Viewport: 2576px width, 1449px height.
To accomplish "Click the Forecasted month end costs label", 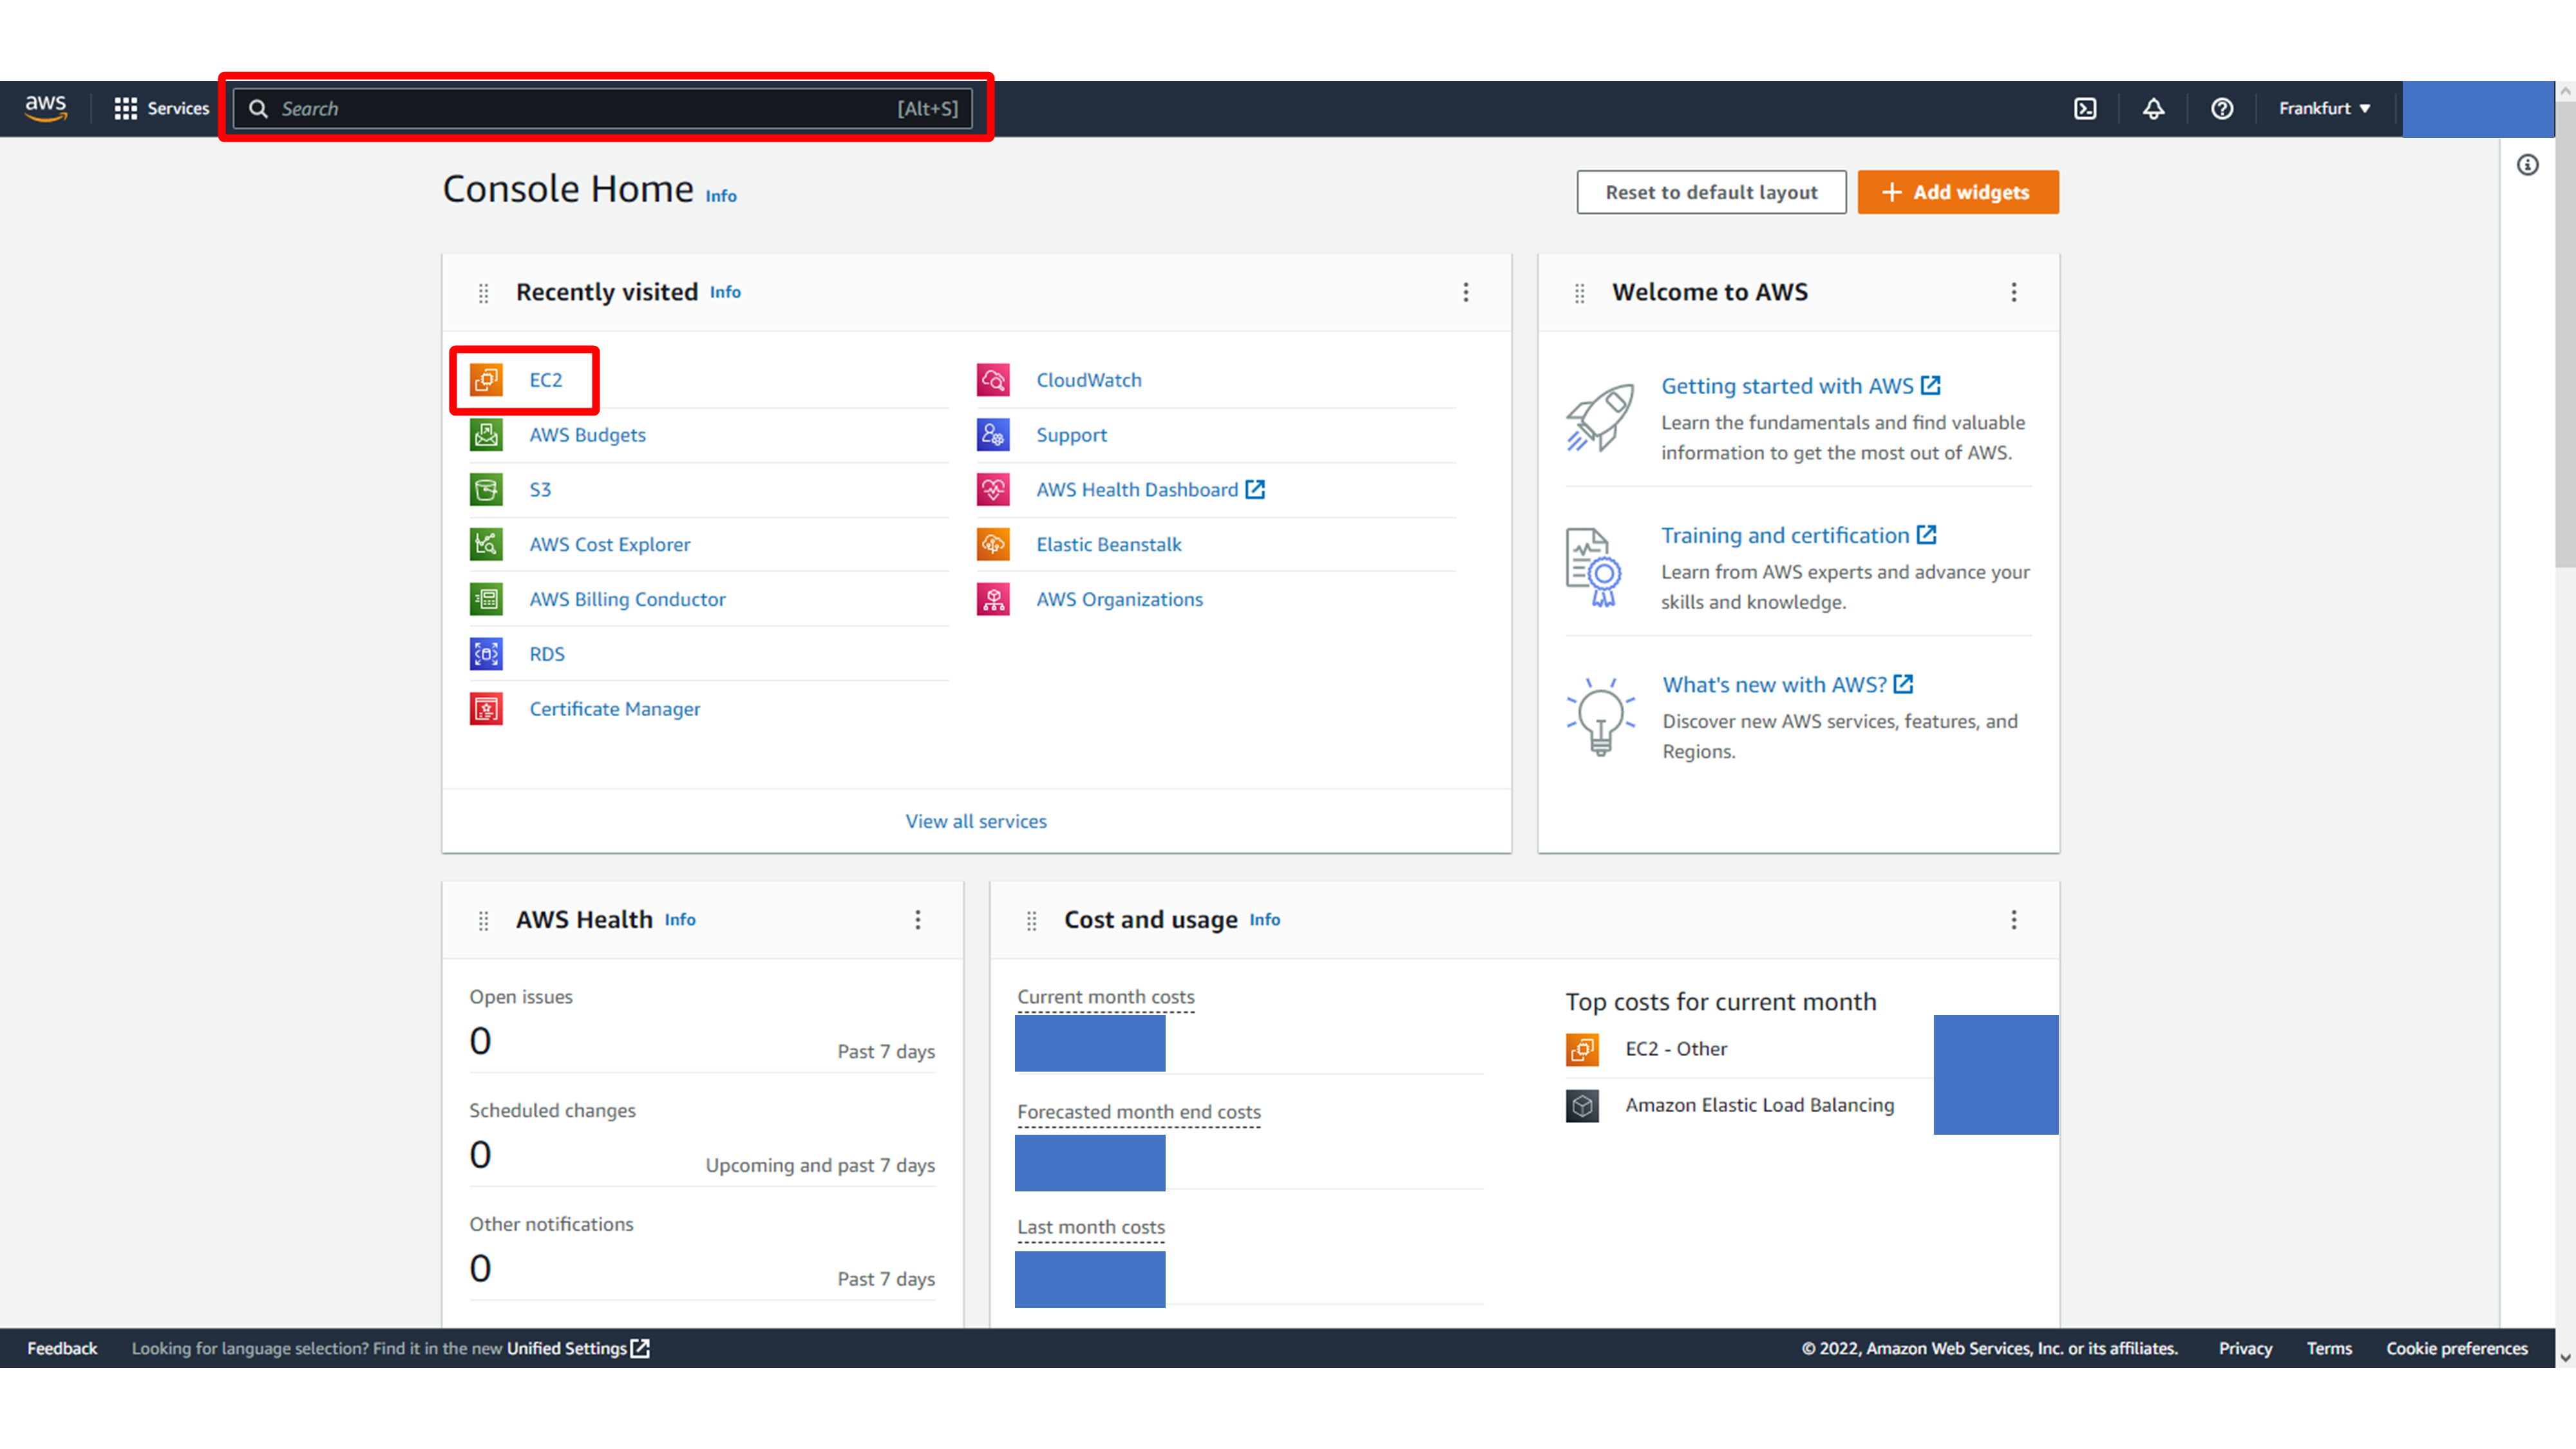I will click(1139, 1112).
